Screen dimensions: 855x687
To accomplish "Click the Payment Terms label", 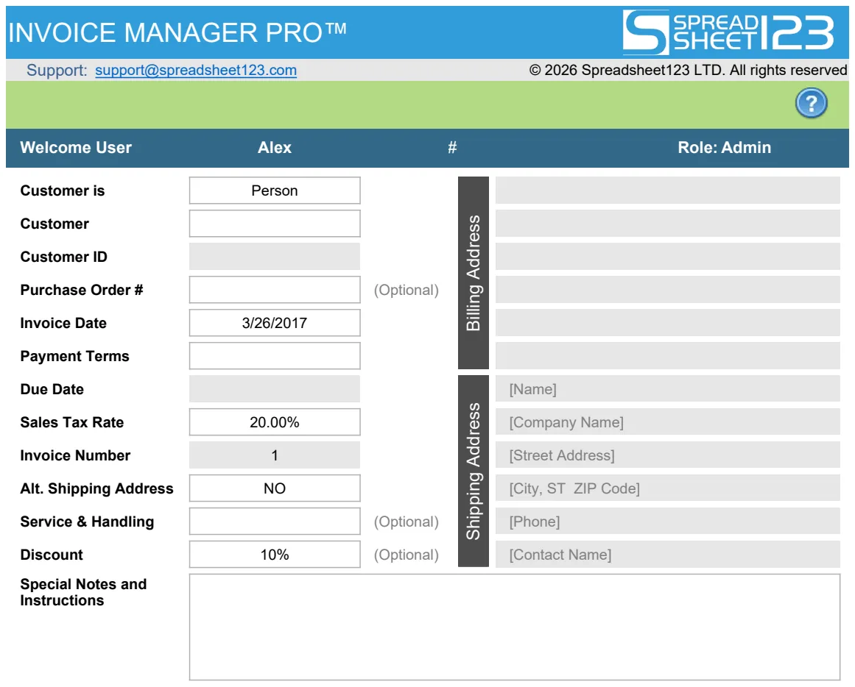I will [74, 356].
